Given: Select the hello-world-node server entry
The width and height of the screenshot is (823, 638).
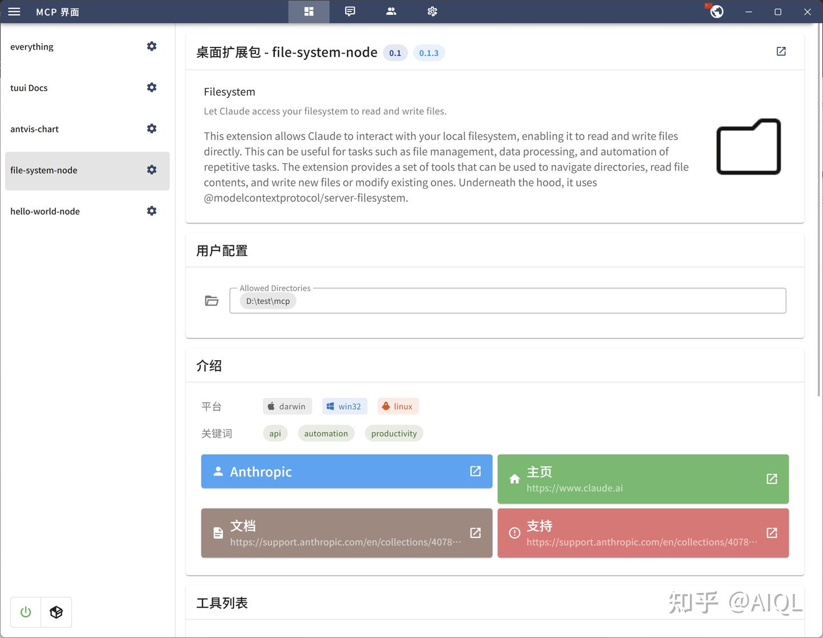Looking at the screenshot, I should click(x=87, y=212).
